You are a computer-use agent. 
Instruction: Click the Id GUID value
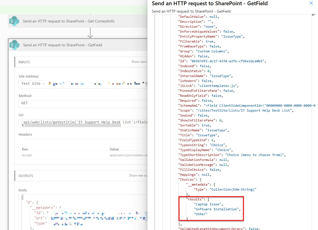pos(227,61)
